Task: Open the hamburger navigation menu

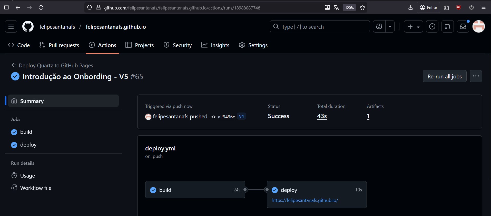Action: point(11,27)
